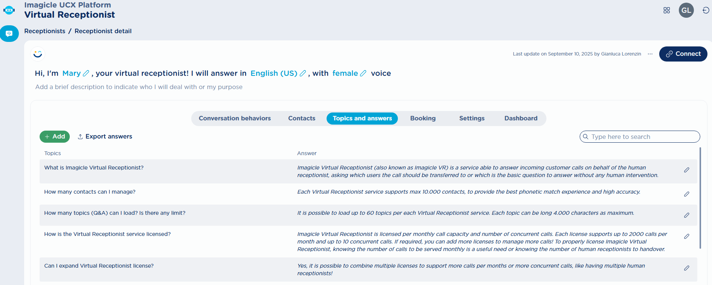Open the GL user avatar menu
Viewport: 712px width, 285px height.
686,10
